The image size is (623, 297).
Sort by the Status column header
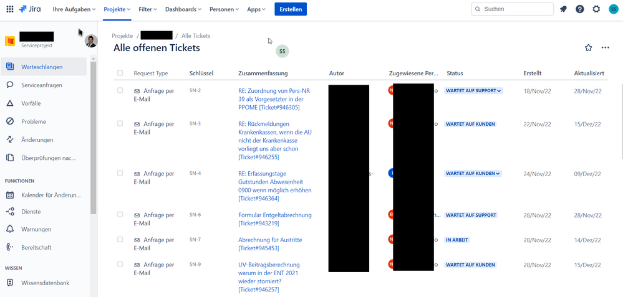click(455, 73)
